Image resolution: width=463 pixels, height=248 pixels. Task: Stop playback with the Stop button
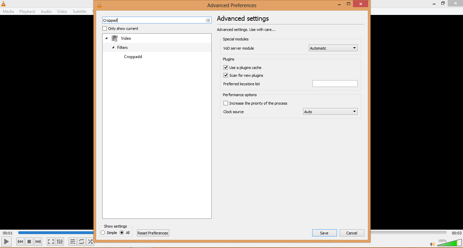(x=29, y=242)
